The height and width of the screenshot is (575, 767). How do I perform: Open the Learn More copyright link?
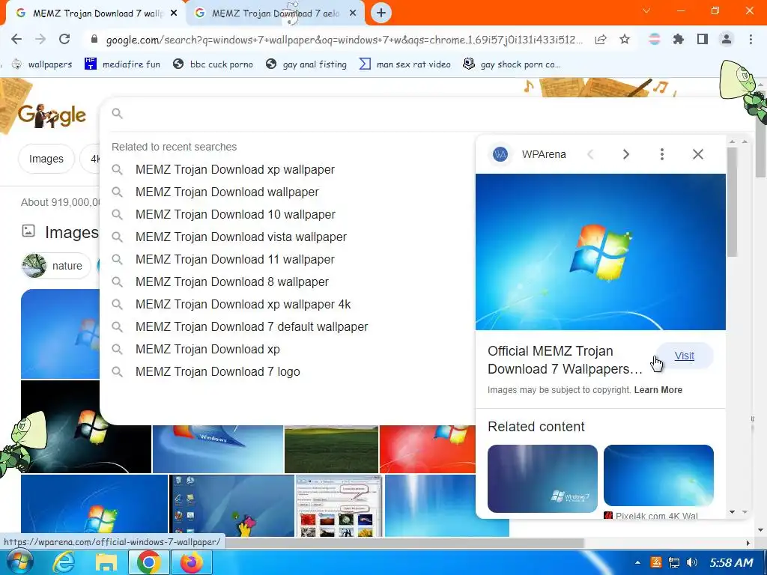[x=658, y=390]
